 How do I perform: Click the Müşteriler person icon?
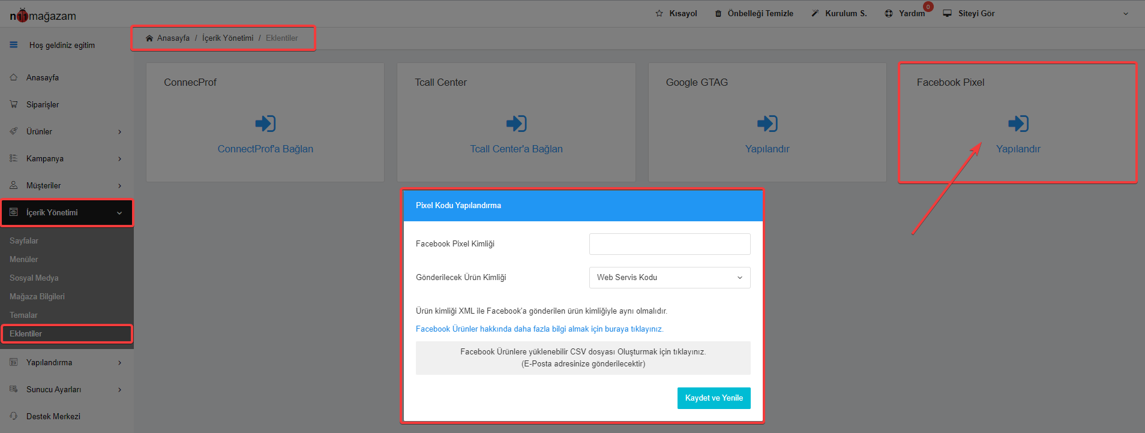click(x=14, y=185)
